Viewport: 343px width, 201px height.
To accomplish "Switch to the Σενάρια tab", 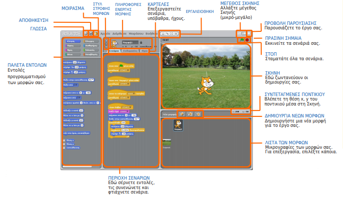I will pos(114,51).
